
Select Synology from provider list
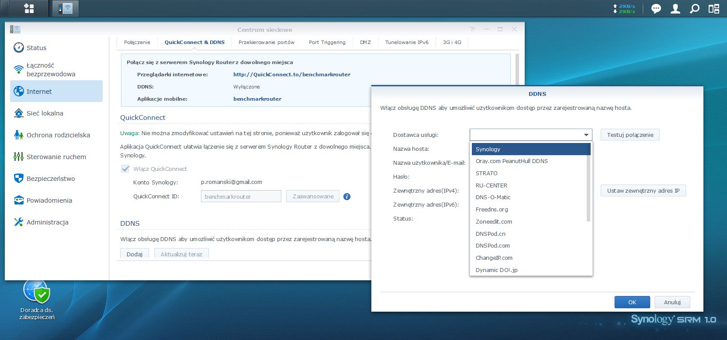(x=531, y=149)
